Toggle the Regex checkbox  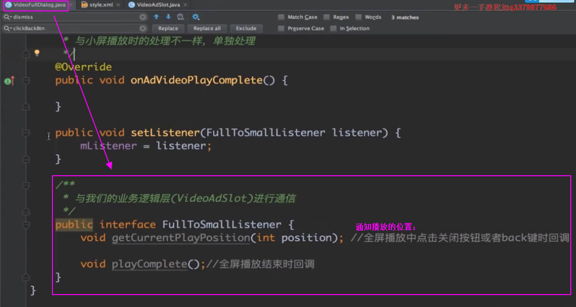pos(327,17)
